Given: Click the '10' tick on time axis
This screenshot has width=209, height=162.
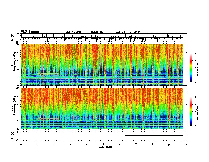Looking at the screenshot, I should coord(186,145).
